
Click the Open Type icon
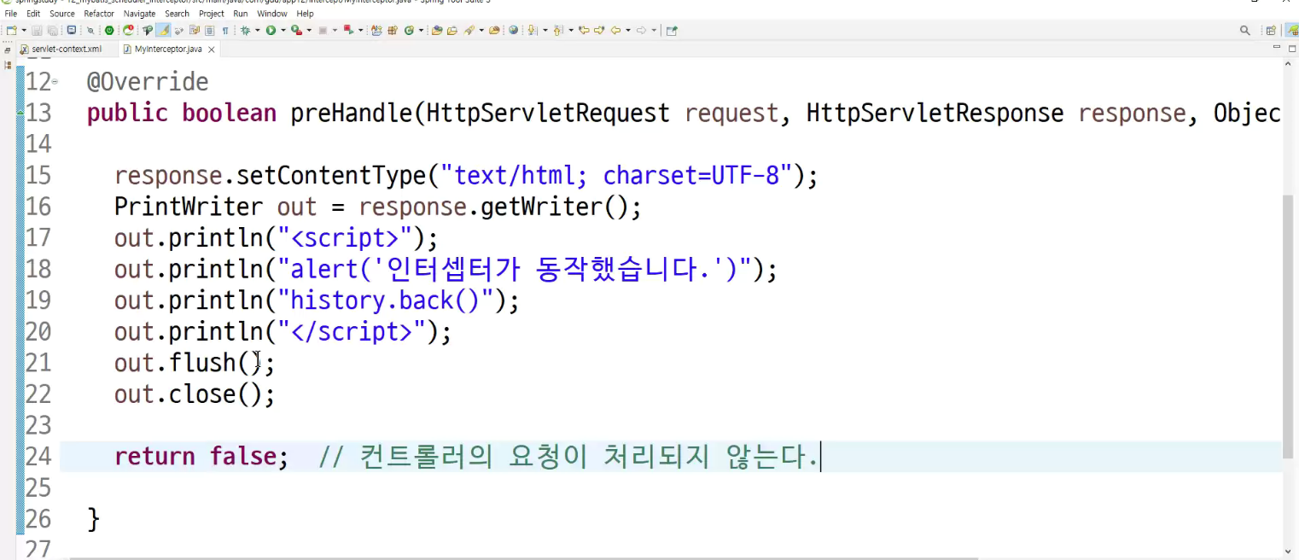[436, 30]
